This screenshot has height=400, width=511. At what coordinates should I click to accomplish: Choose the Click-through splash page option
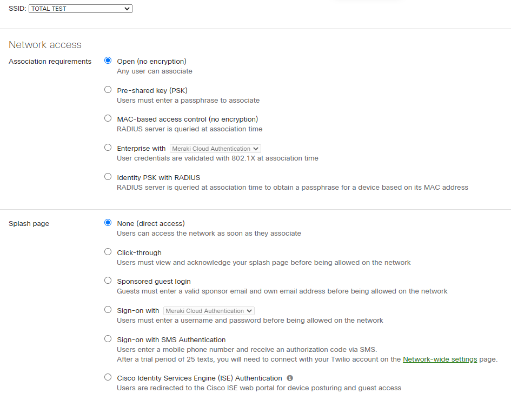coord(108,251)
